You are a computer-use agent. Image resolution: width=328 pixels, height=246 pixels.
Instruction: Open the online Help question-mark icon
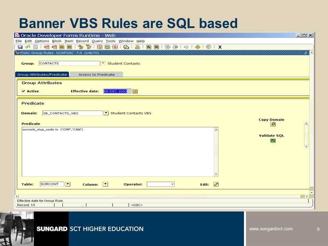[208, 47]
